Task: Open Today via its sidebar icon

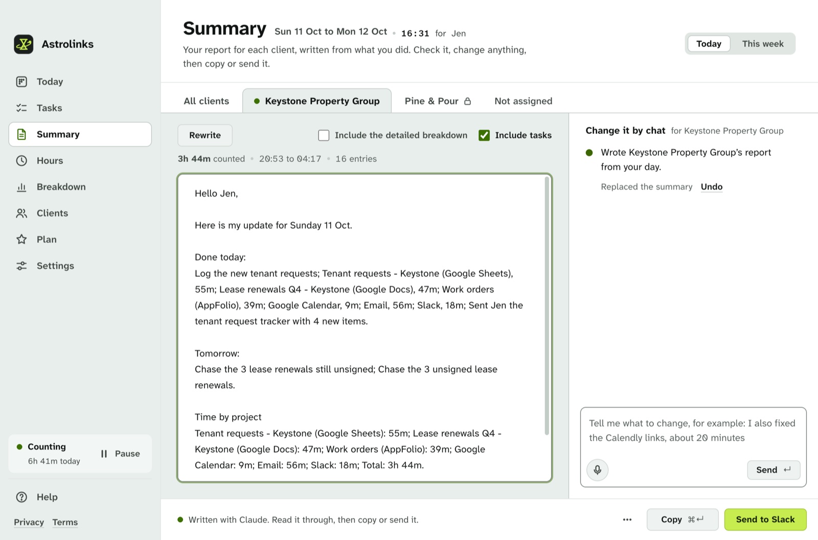Action: click(21, 82)
